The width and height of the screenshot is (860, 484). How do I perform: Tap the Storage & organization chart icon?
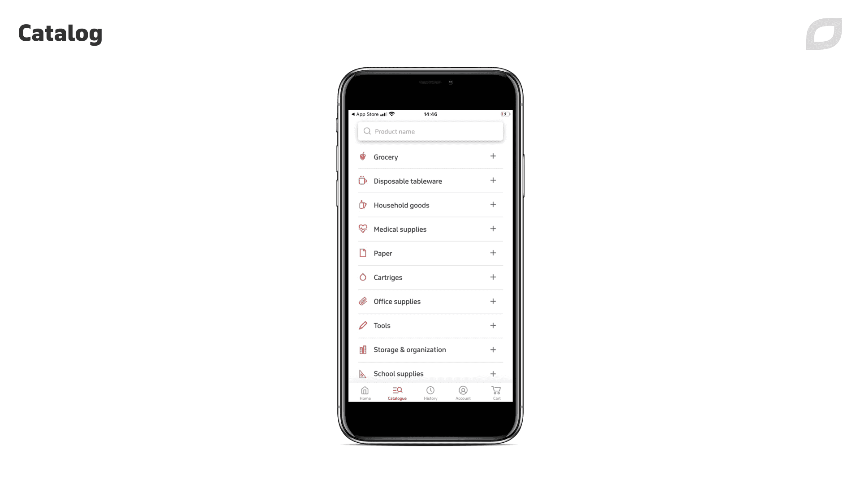point(363,349)
